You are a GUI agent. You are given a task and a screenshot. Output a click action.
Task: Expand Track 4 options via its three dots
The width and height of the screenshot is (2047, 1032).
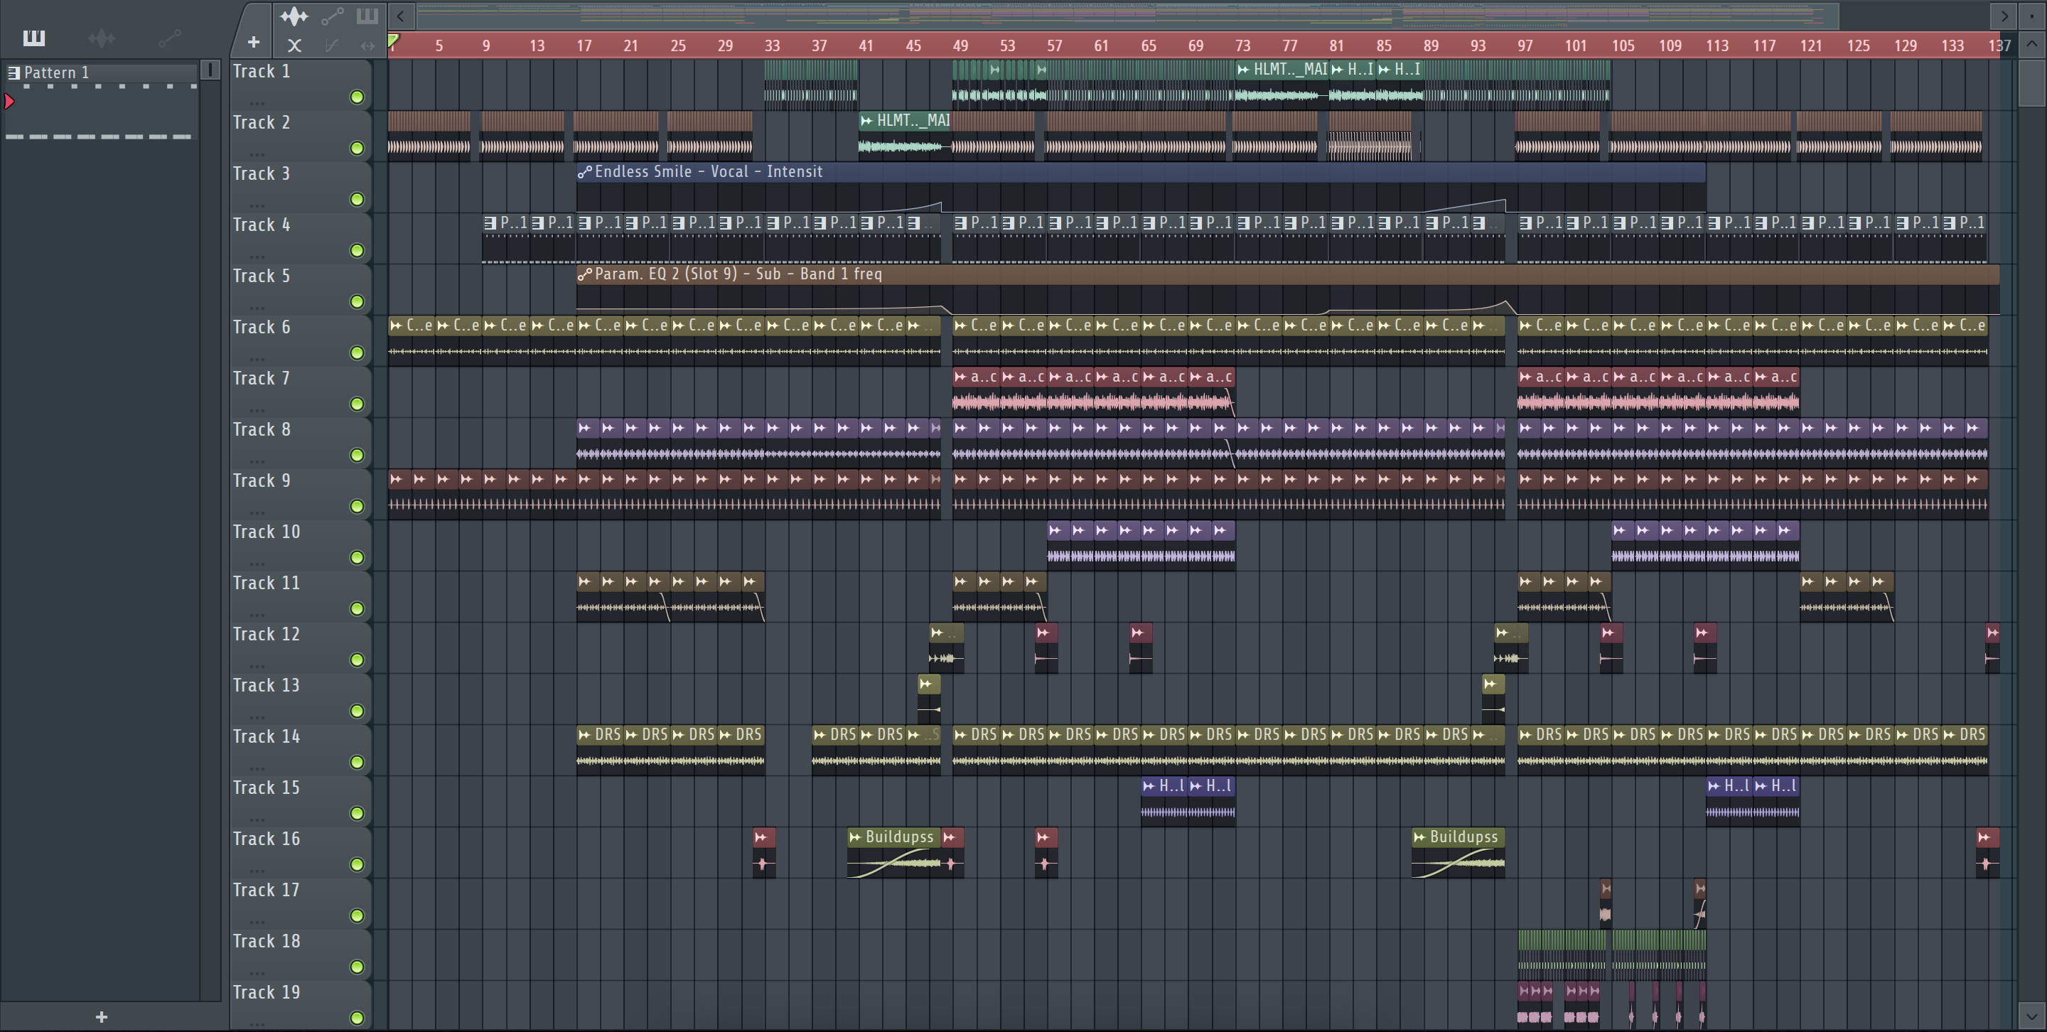pyautogui.click(x=256, y=257)
